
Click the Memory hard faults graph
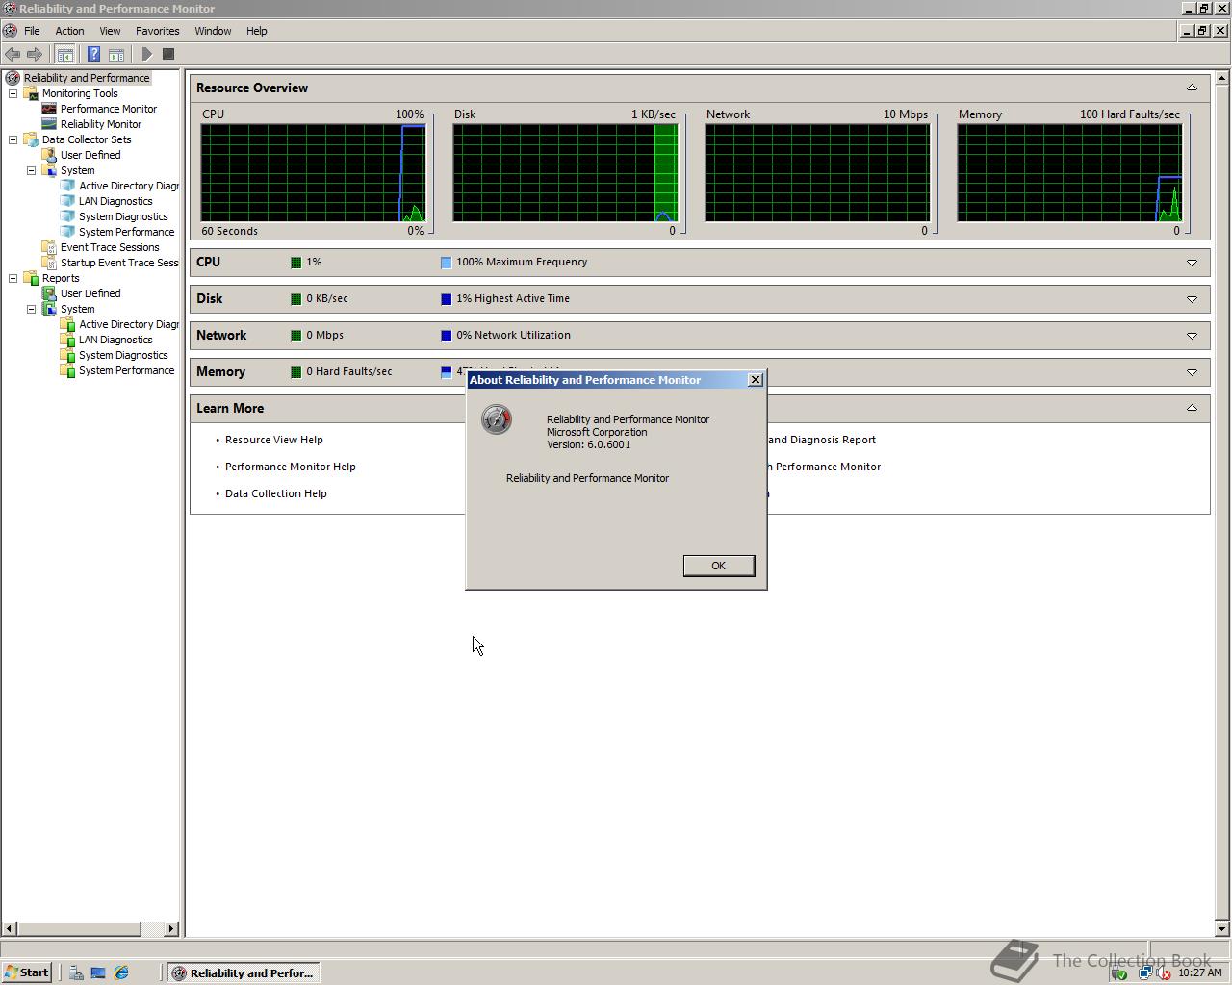1069,173
